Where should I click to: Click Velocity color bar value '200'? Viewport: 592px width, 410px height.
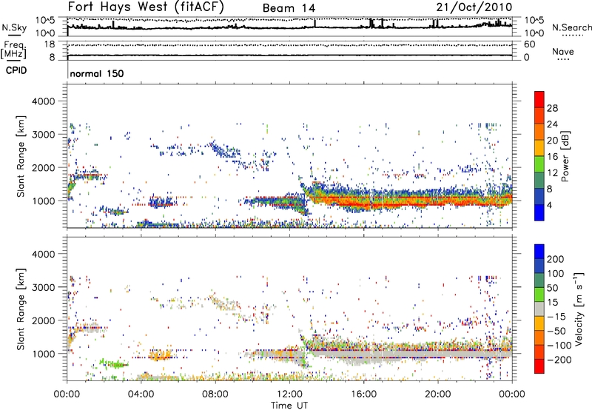point(556,259)
